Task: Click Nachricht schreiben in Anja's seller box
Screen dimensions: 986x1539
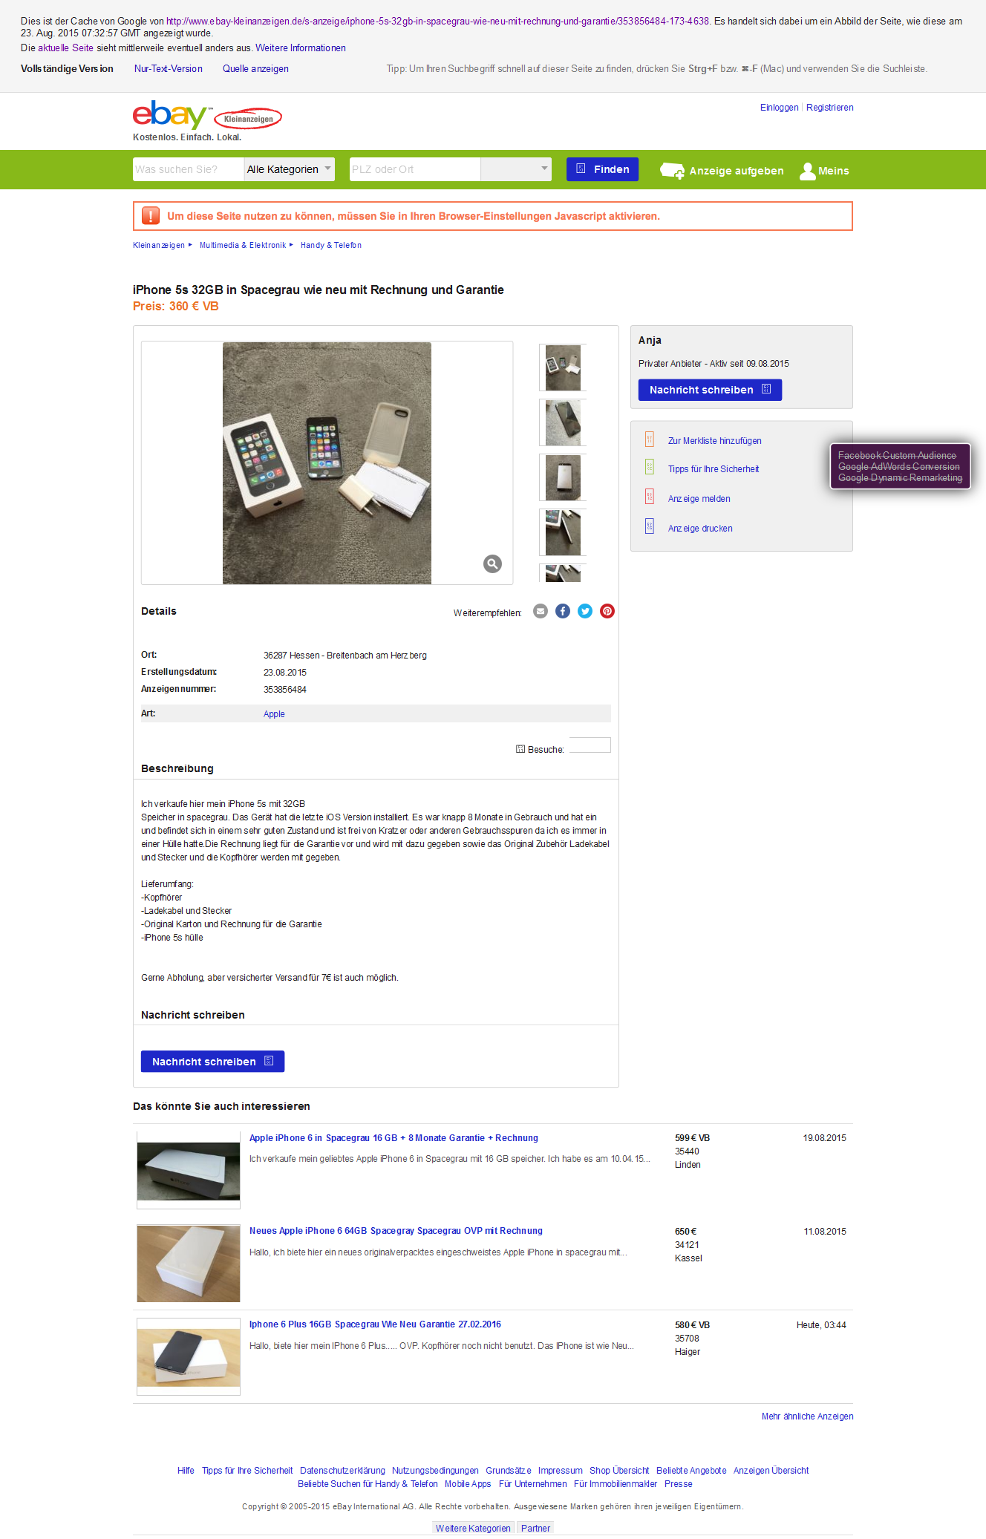Action: click(x=710, y=390)
